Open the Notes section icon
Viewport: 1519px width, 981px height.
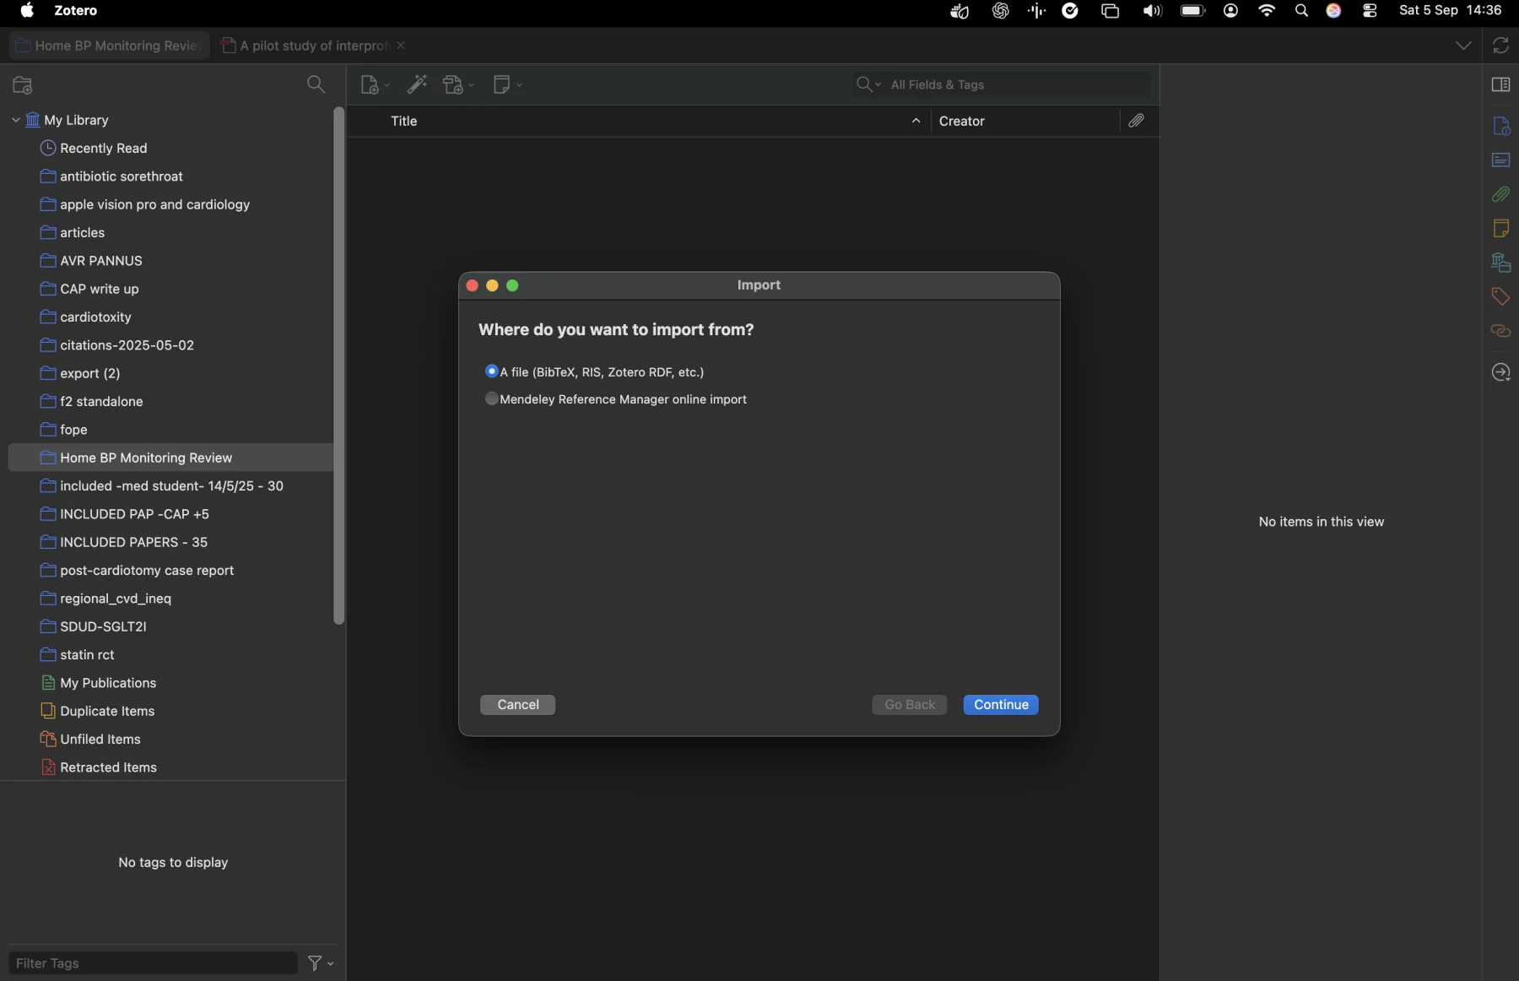coord(1500,228)
